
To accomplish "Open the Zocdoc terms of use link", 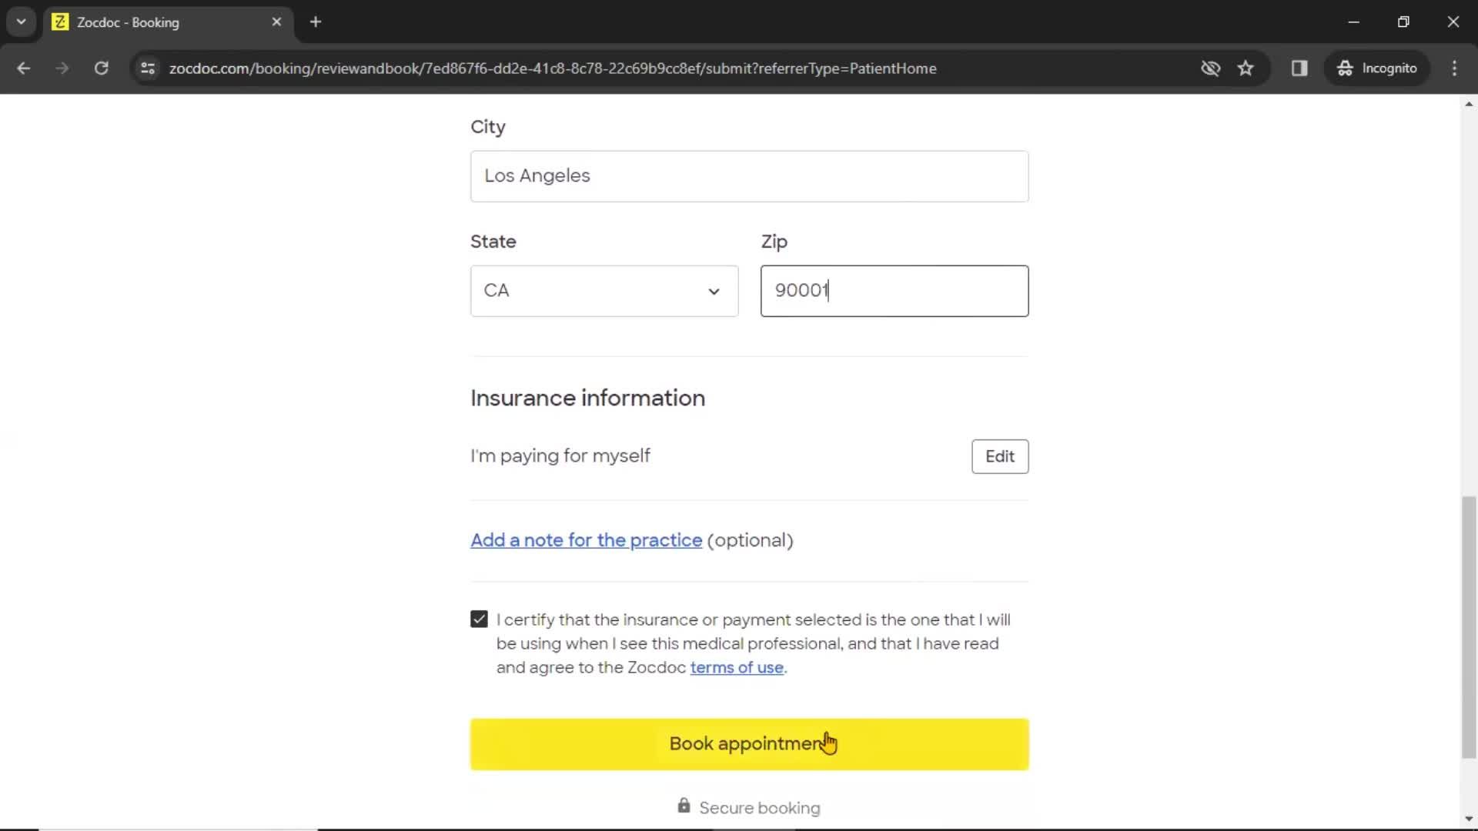I will click(x=737, y=667).
